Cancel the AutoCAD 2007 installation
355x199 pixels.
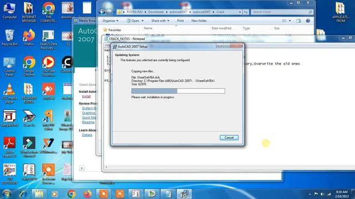pos(229,138)
